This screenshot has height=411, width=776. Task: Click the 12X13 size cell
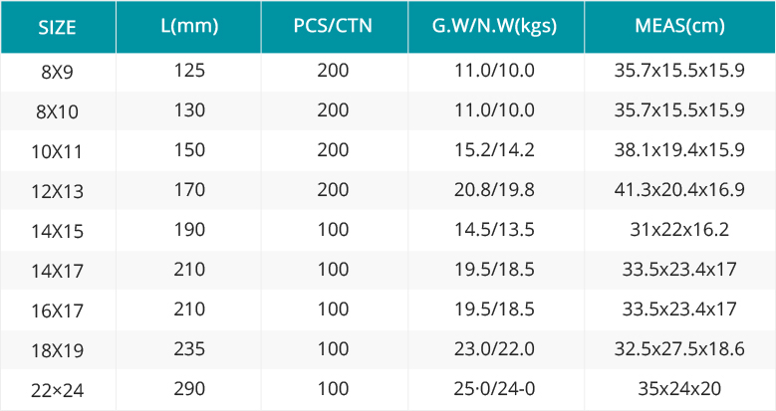58,191
